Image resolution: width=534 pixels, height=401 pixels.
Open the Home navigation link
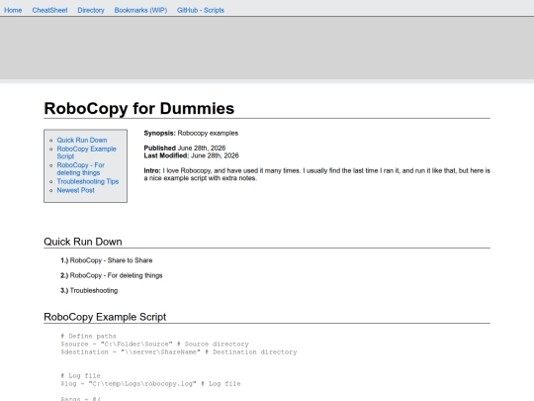[13, 10]
